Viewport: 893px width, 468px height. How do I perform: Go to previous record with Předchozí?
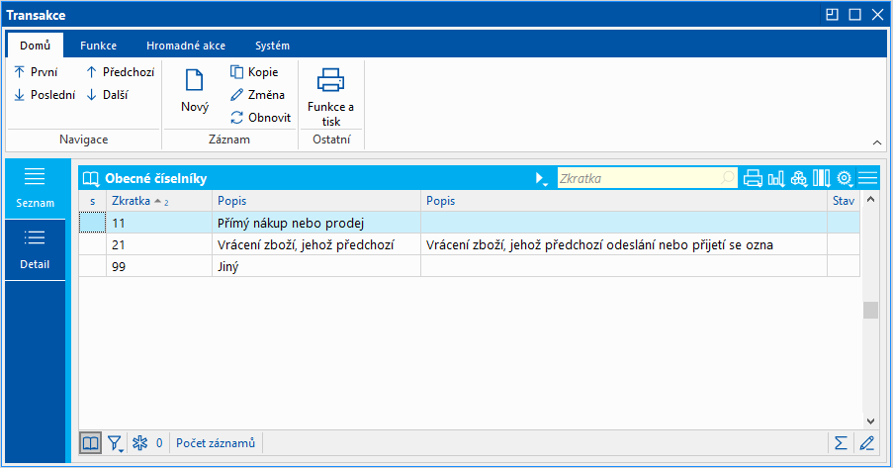click(x=121, y=72)
